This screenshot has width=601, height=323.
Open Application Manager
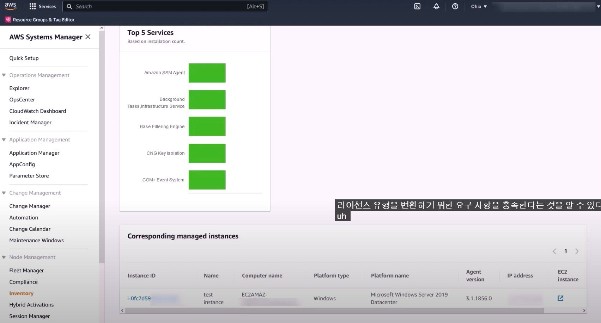coord(34,153)
